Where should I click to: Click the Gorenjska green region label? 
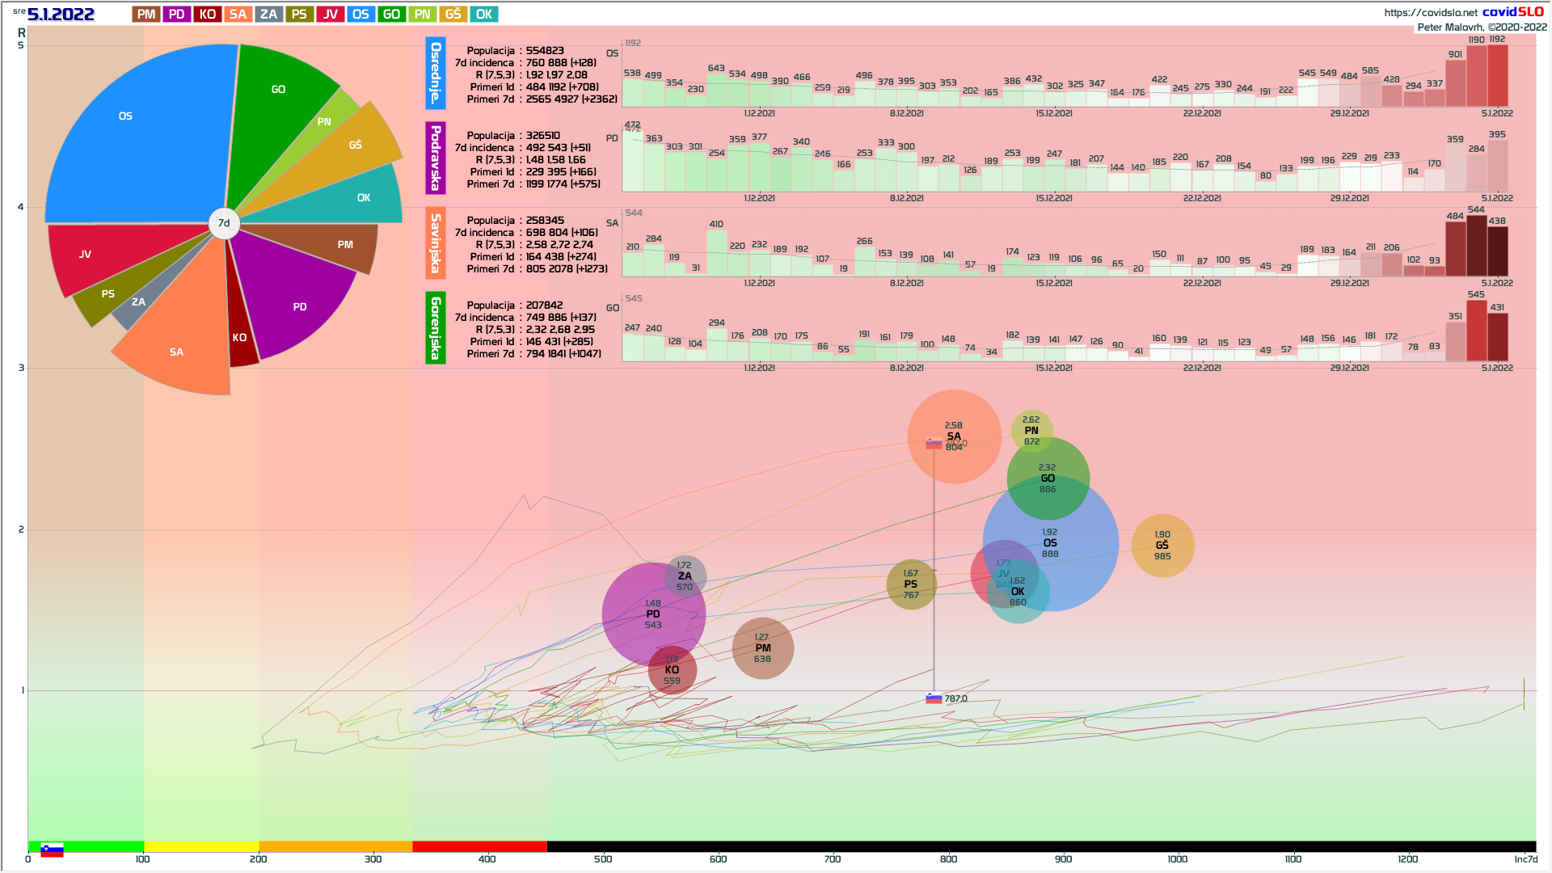[x=435, y=328]
